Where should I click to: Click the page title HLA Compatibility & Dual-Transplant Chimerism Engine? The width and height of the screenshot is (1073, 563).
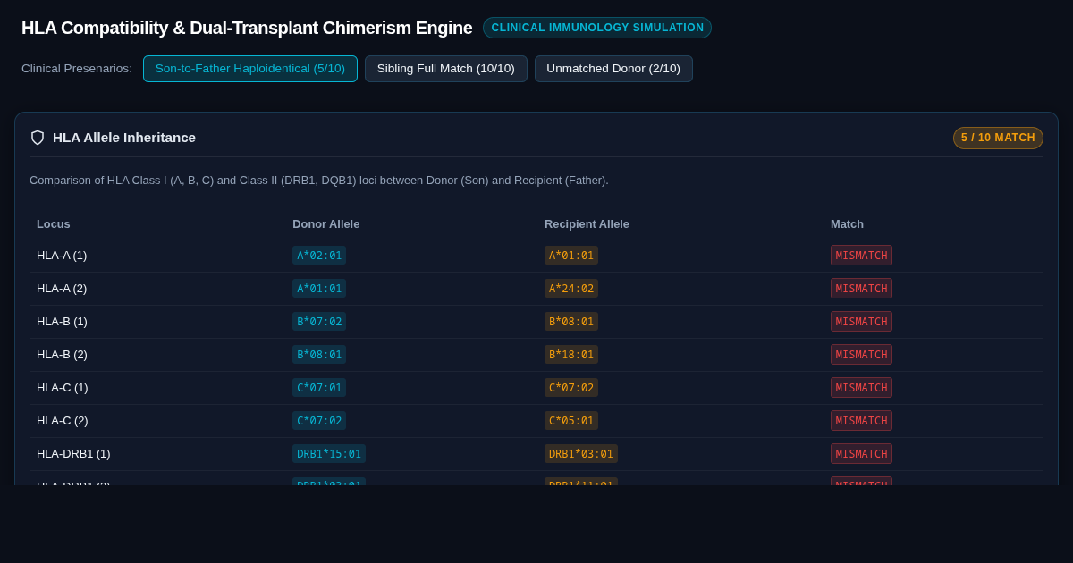coord(247,28)
